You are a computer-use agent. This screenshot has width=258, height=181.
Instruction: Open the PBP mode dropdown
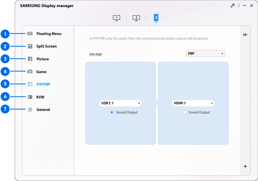coord(205,53)
